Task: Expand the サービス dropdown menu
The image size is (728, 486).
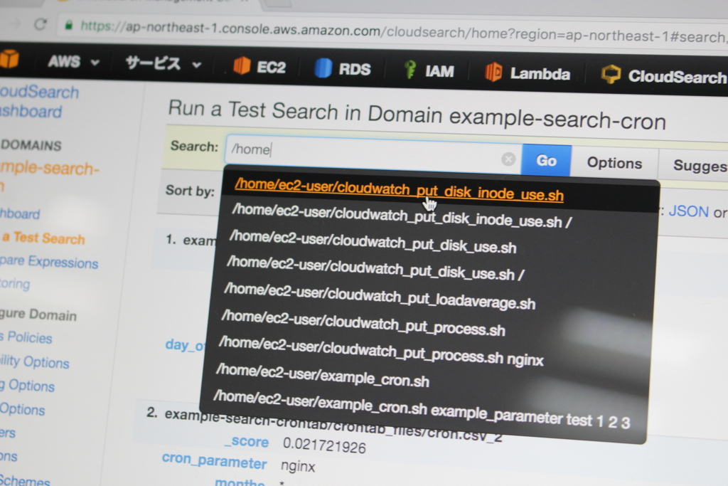Action: click(163, 63)
